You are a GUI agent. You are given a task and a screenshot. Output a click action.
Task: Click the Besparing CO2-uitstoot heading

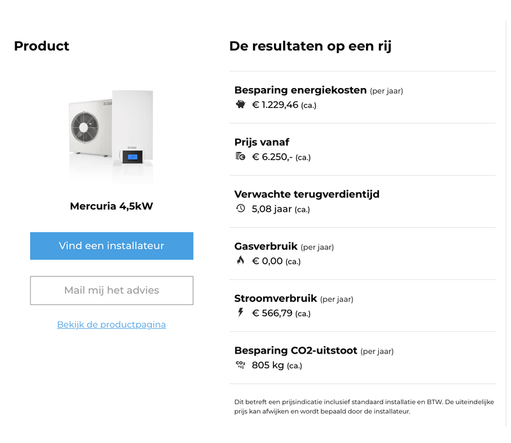(x=296, y=350)
